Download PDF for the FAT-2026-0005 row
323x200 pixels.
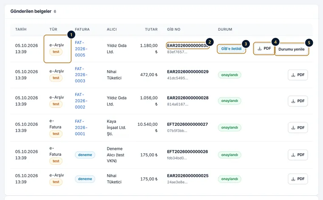point(264,48)
